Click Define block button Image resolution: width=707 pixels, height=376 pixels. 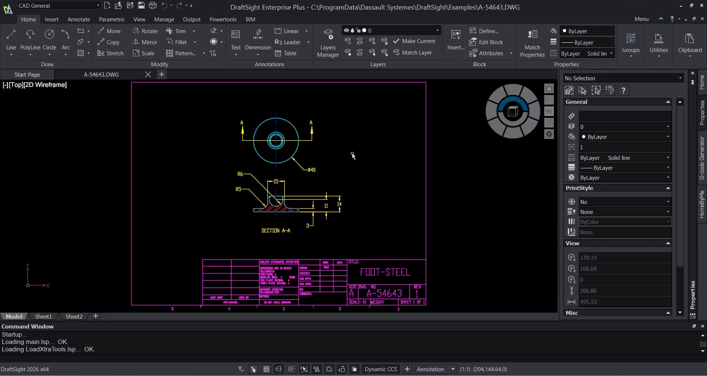coord(484,31)
